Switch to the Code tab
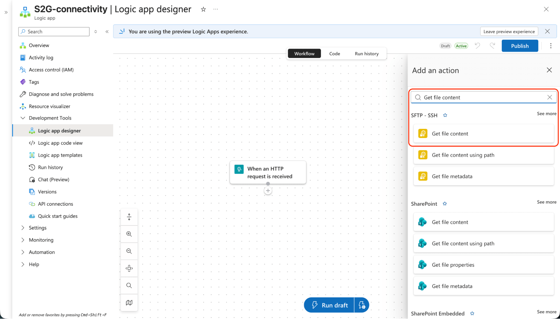Screen dimensions: 560x319 [x=334, y=54]
